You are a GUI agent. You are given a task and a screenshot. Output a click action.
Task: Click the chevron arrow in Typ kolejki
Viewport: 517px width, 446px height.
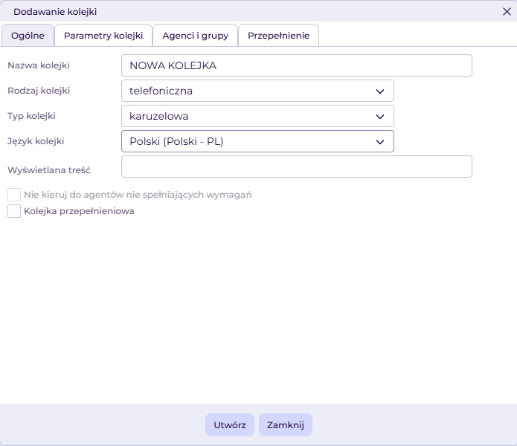click(x=380, y=117)
